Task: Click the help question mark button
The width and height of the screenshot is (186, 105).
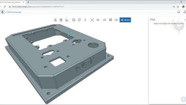Action: point(183,99)
